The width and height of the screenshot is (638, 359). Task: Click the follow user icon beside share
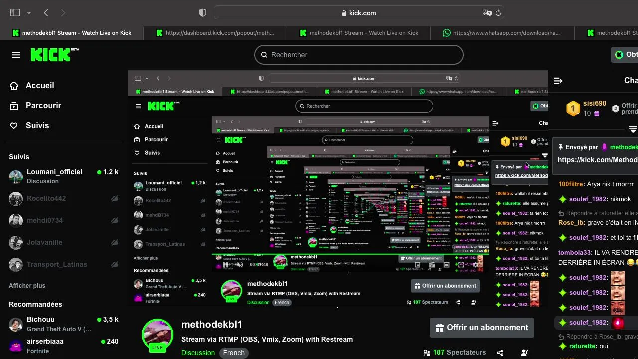[524, 353]
